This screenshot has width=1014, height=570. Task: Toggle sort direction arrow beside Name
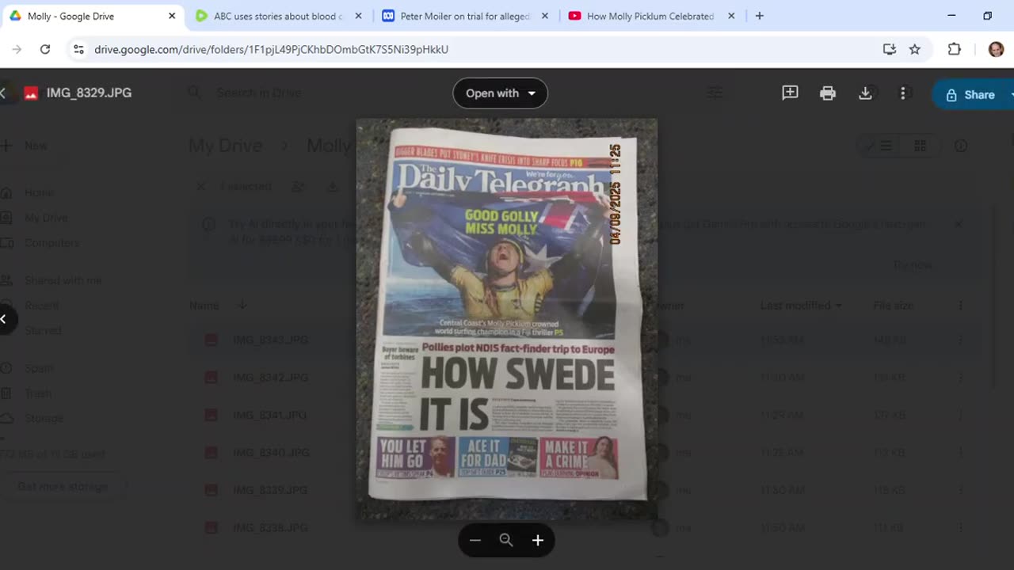242,306
